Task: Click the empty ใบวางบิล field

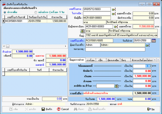Action: [97, 14]
